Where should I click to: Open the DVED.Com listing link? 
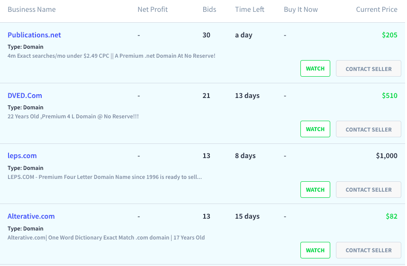(x=25, y=96)
